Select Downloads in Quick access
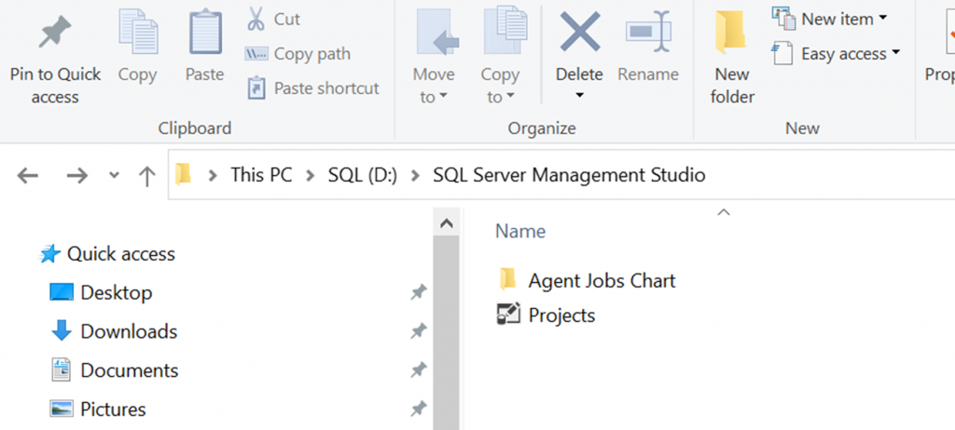This screenshot has width=955, height=430. 128,331
